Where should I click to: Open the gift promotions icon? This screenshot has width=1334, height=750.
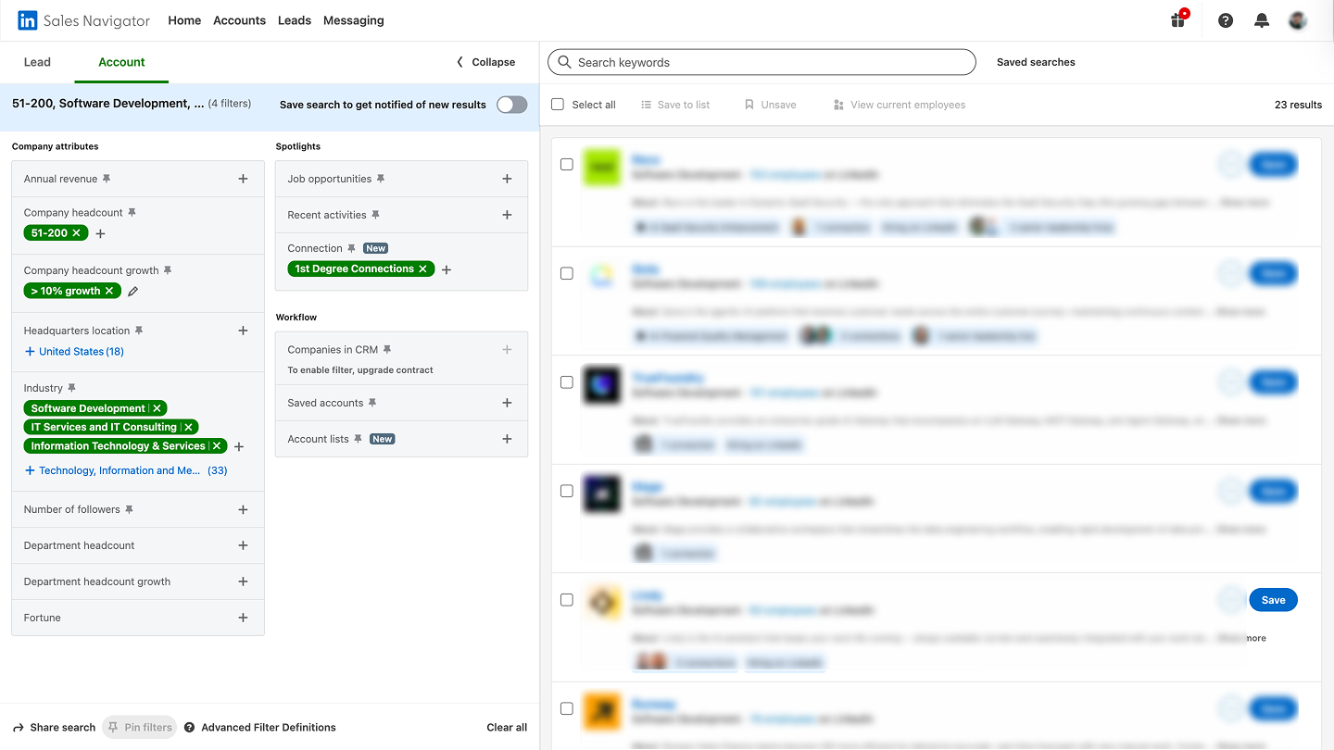point(1177,19)
